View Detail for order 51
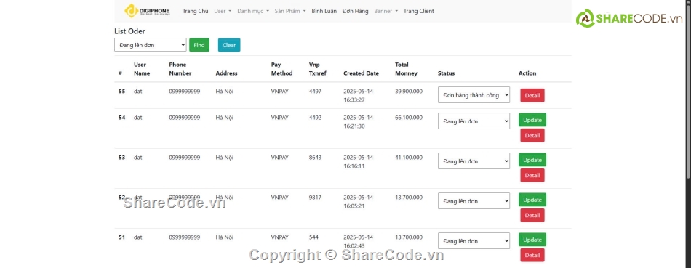 tap(532, 255)
